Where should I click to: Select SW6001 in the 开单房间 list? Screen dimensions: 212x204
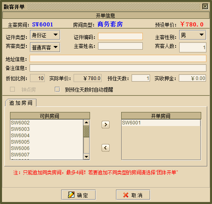(161, 123)
